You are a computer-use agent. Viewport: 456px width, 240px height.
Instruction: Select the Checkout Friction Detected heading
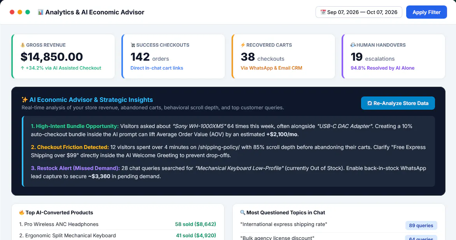click(70, 147)
